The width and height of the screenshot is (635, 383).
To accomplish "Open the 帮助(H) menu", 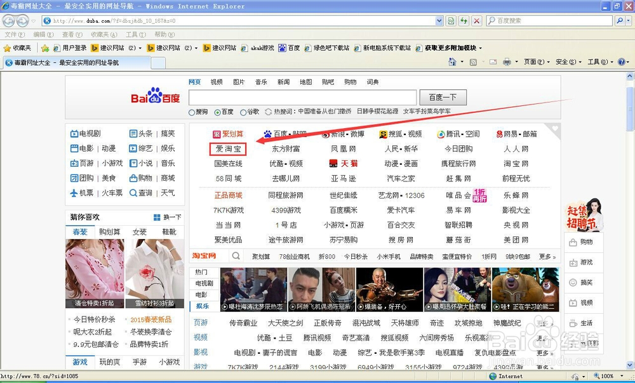I will 164,34.
